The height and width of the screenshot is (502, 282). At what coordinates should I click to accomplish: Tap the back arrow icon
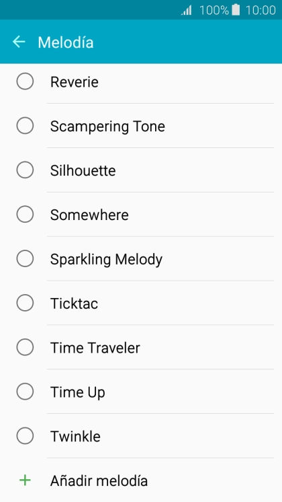19,42
